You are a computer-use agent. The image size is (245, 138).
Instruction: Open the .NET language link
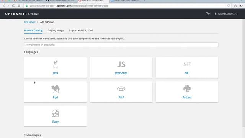tap(187, 73)
